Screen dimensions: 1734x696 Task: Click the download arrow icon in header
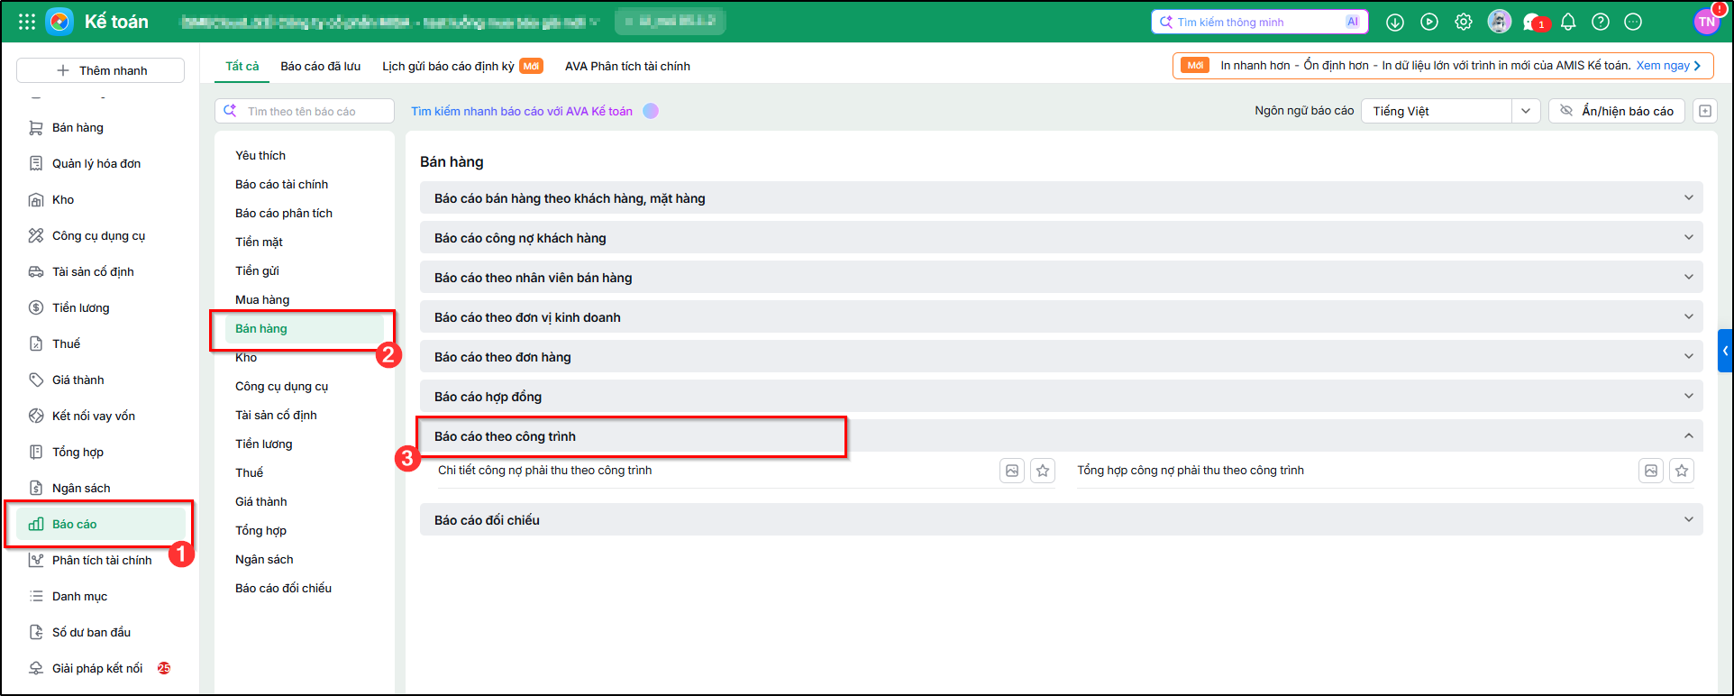pyautogui.click(x=1395, y=22)
